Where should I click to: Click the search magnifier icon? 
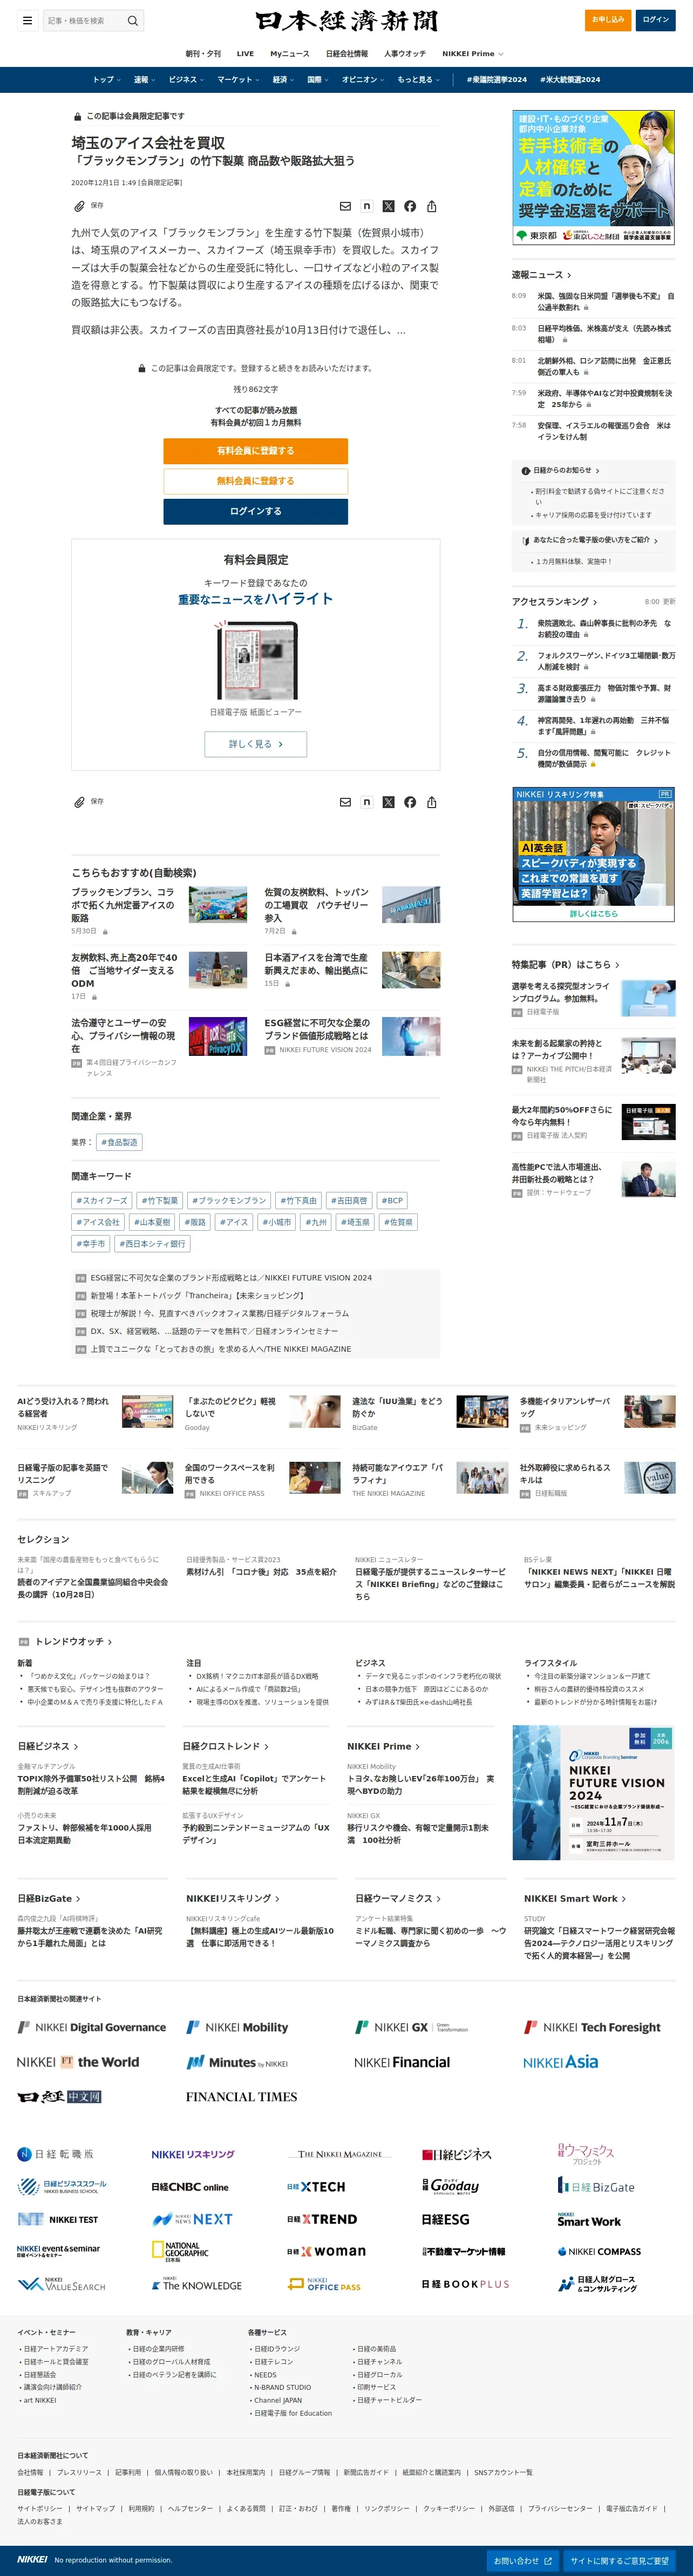click(132, 20)
